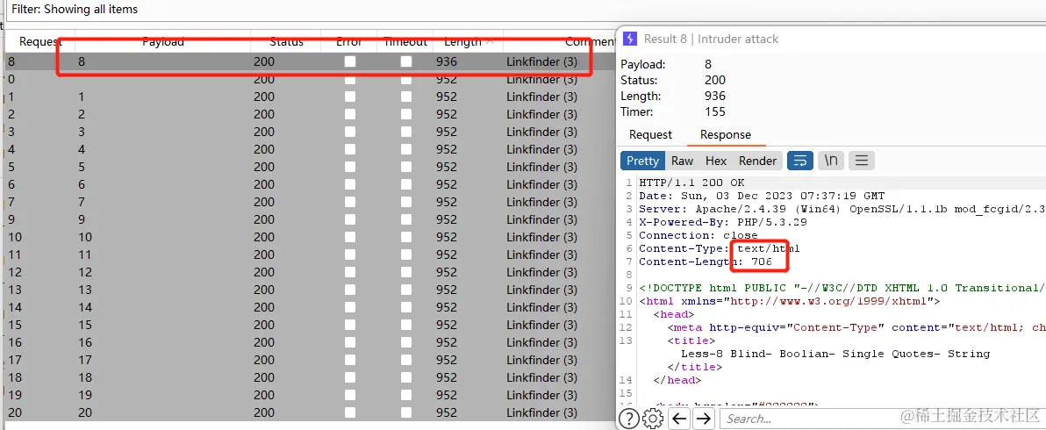This screenshot has height=430, width=1046.
Task: Click the Less-8 Blind title text
Action: coord(835,354)
